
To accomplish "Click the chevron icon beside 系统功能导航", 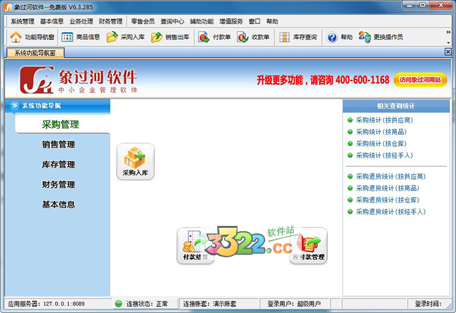I will (14, 106).
